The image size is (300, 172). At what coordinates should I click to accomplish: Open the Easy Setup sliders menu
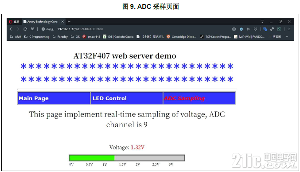(289, 29)
